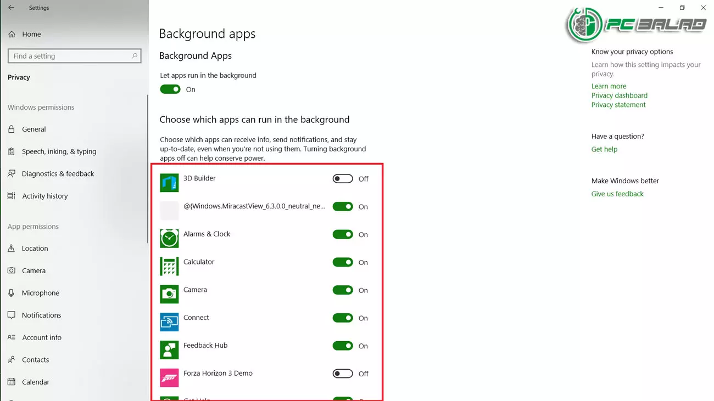The width and height of the screenshot is (714, 401).
Task: Turn off Feedback Hub toggle
Action: (x=343, y=346)
